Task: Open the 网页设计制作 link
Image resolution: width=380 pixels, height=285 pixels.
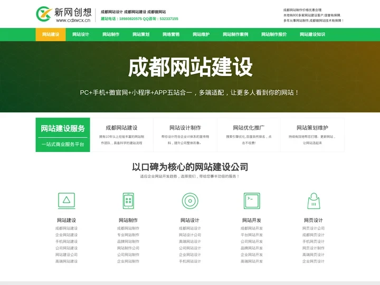Action: click(313, 248)
